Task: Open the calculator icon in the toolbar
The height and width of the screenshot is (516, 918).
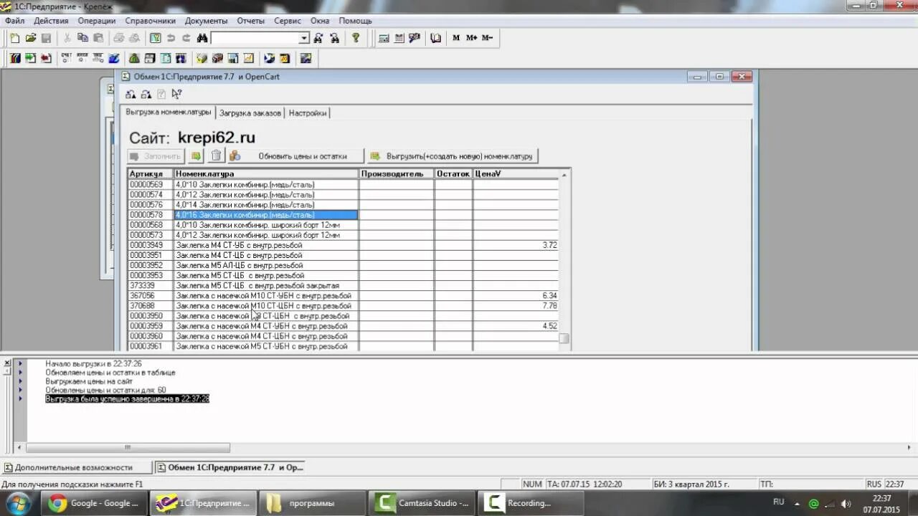Action: (x=384, y=38)
